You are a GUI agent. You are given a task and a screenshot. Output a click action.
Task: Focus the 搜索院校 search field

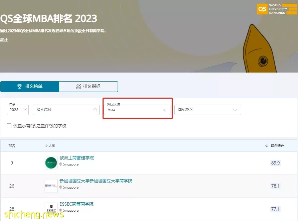coord(66,110)
